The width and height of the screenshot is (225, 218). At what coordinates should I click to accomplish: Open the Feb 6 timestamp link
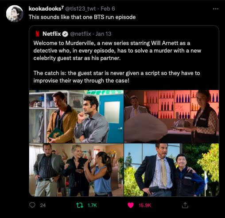click(108, 9)
